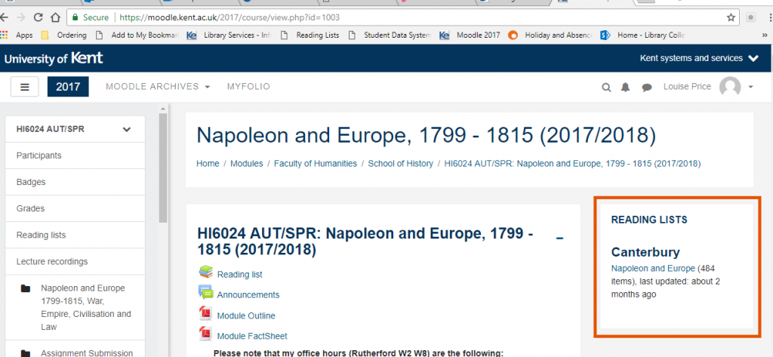773x357 pixels.
Task: Open the messages speech bubble icon
Action: [x=647, y=88]
